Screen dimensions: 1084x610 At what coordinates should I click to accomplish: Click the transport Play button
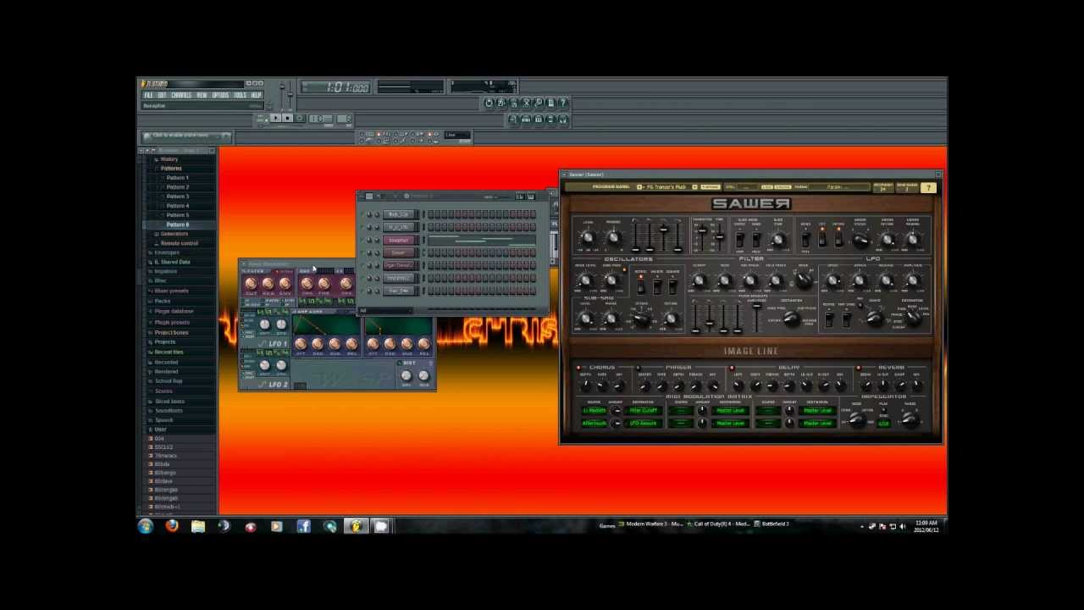pos(274,119)
